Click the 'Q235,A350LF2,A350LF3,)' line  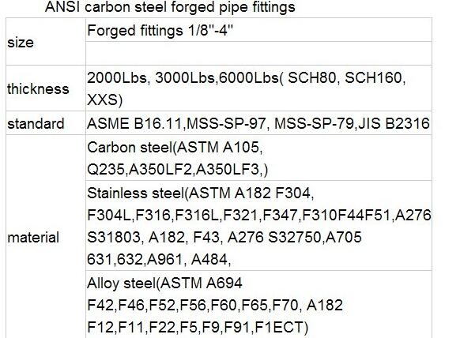[x=178, y=170]
